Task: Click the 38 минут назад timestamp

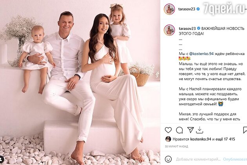Action: (x=176, y=147)
